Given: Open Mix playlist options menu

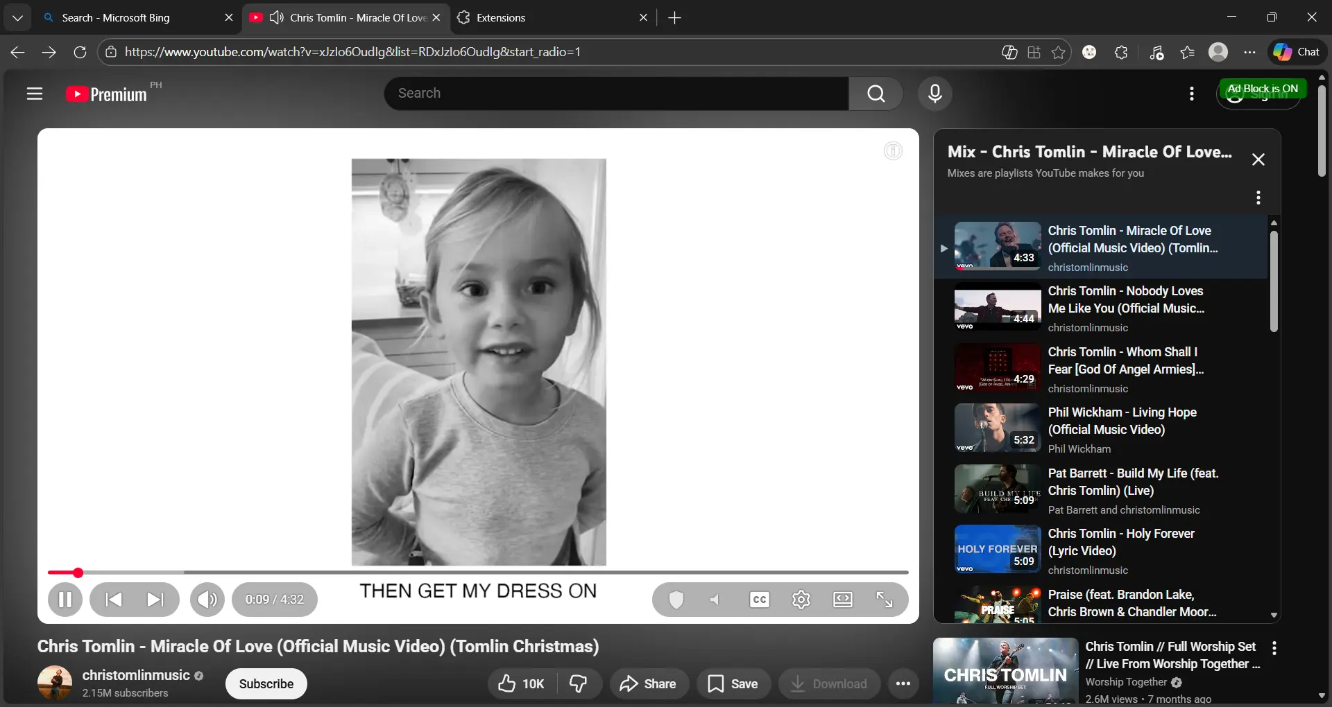Looking at the screenshot, I should pyautogui.click(x=1258, y=198).
